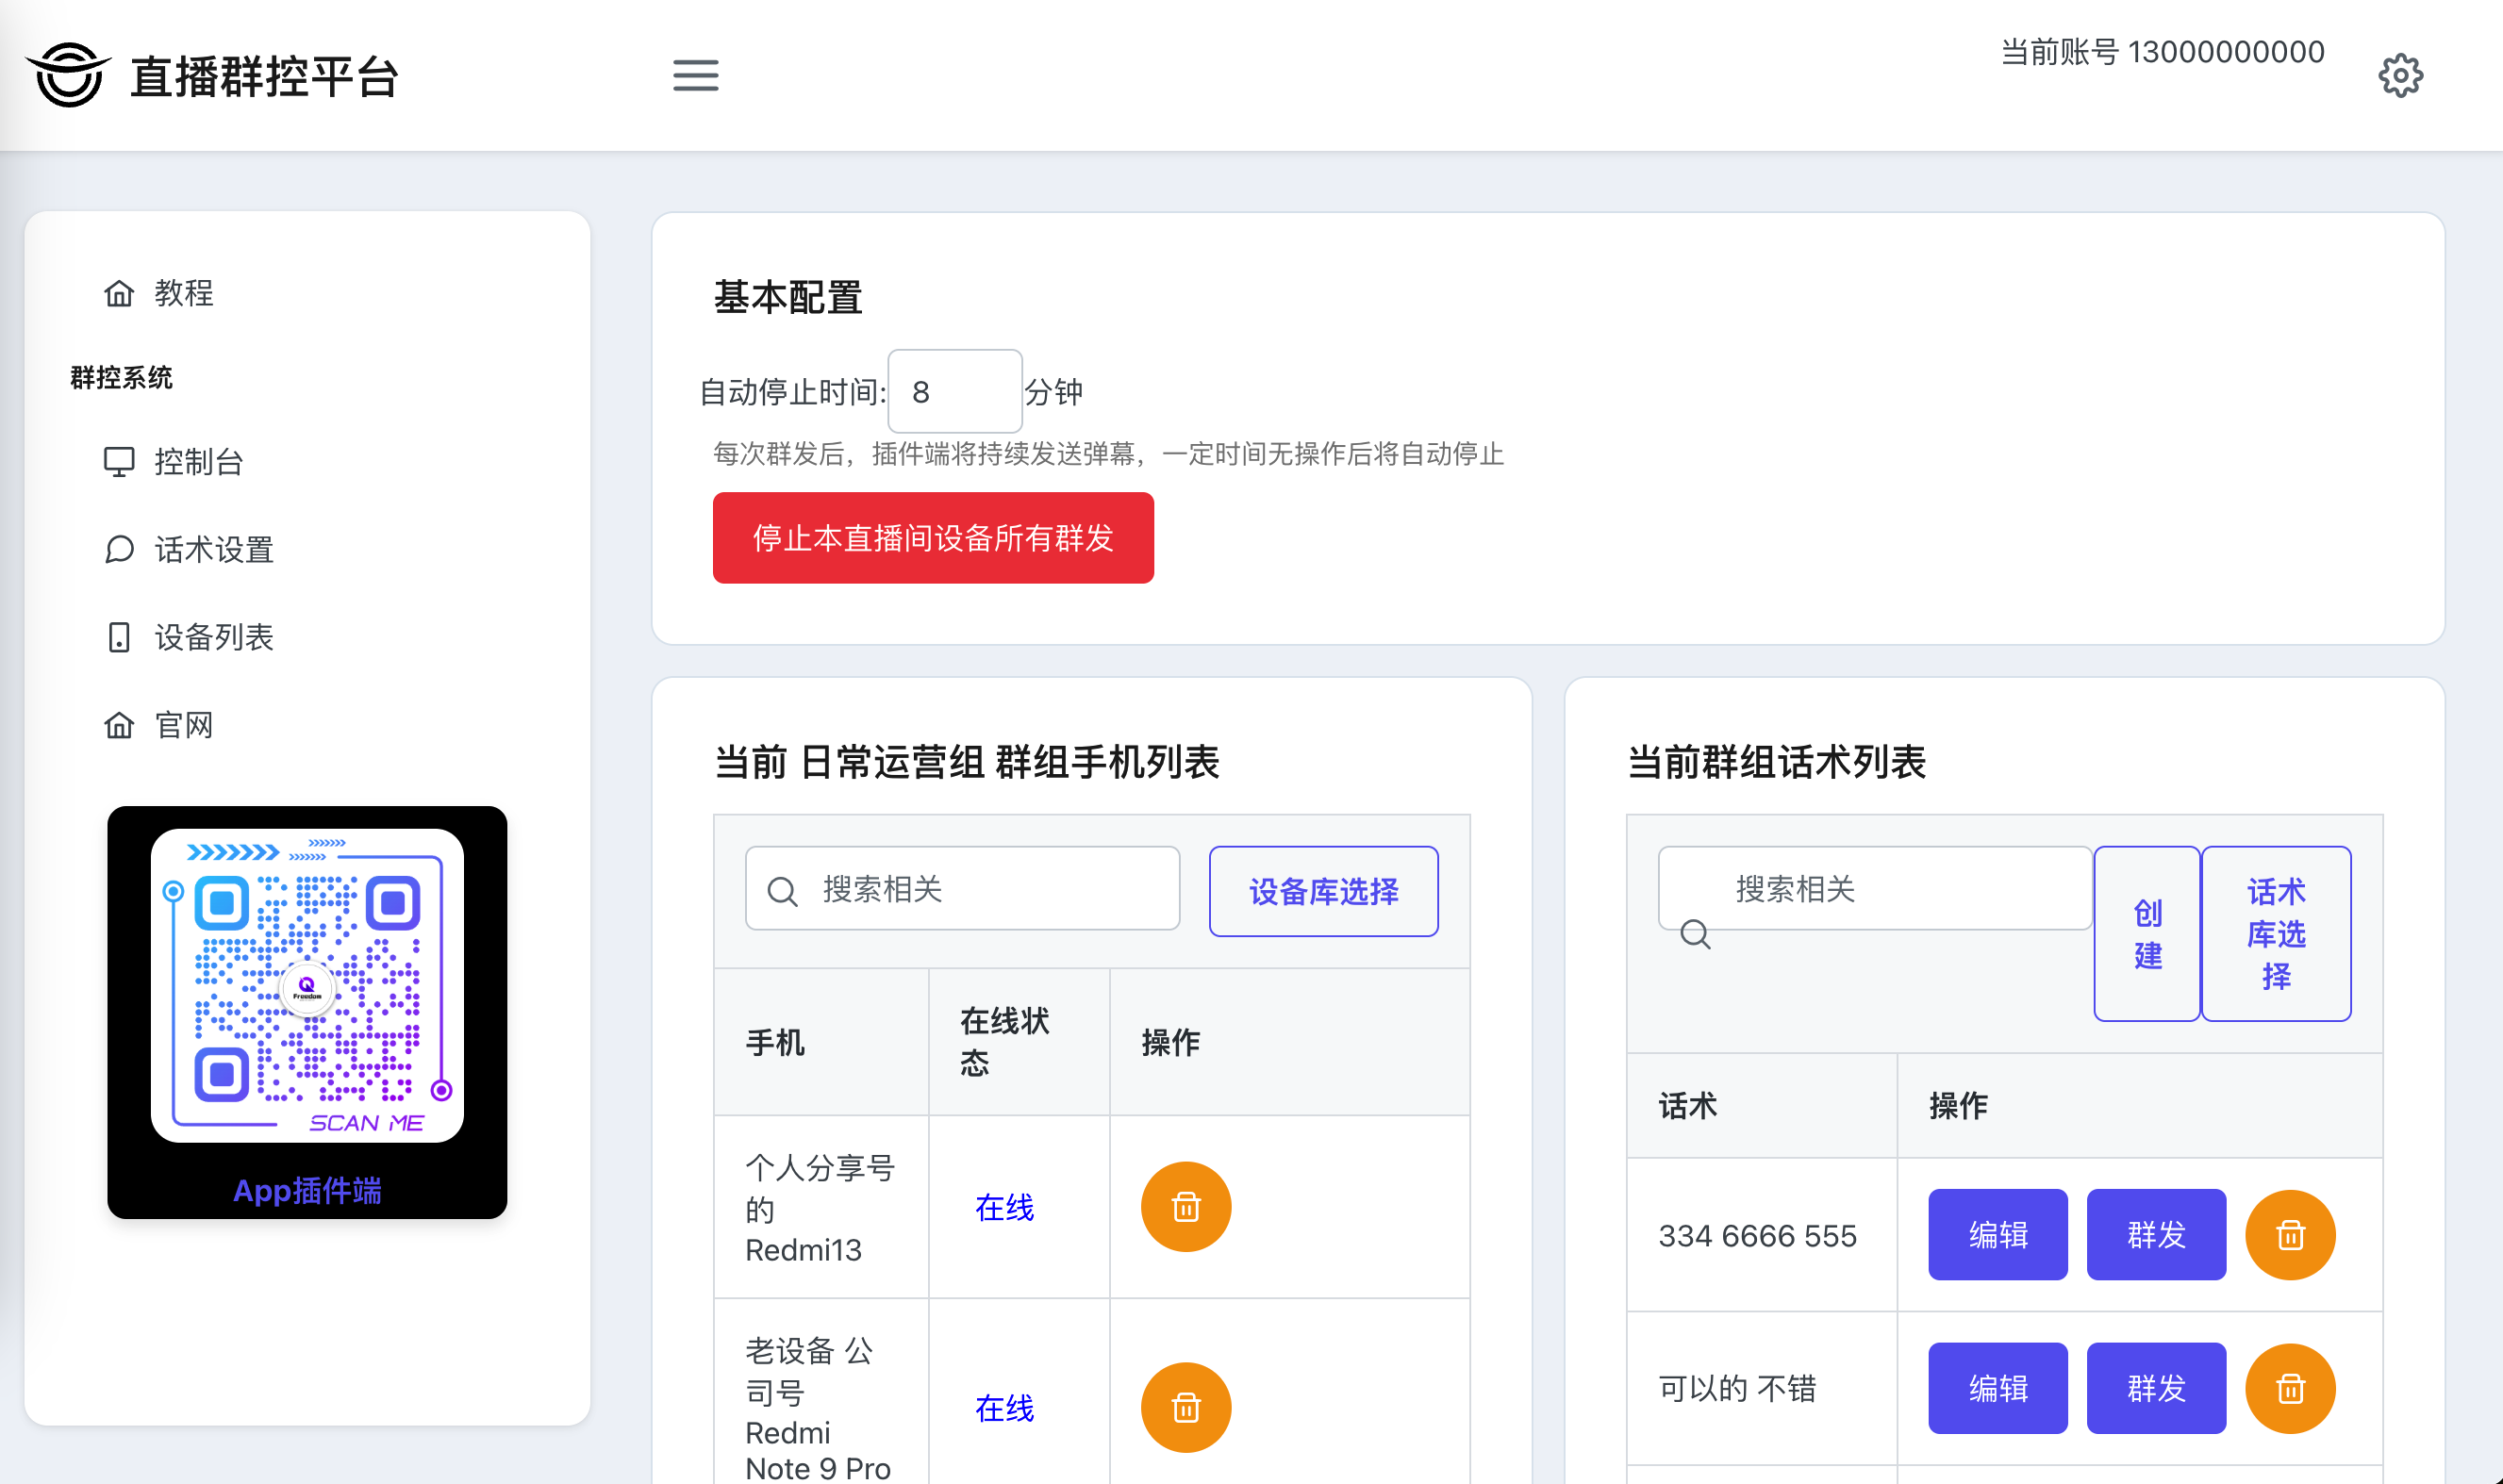This screenshot has width=2503, height=1484.
Task: Click the 在线状态 column header
Action: coord(1019,1041)
